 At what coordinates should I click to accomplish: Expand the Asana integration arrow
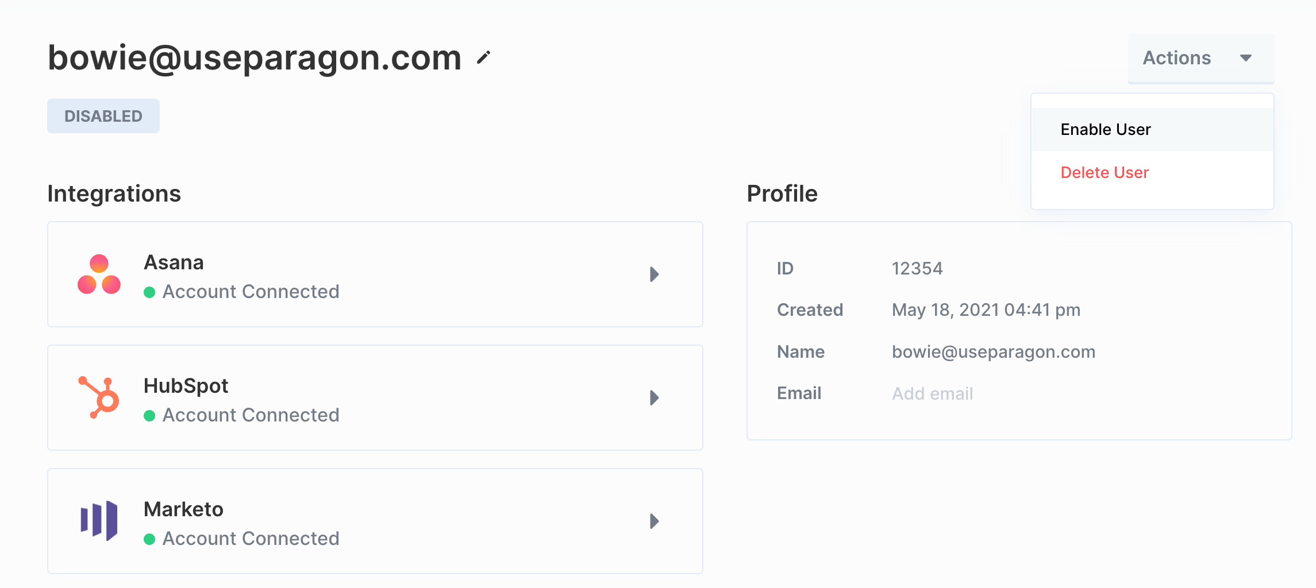654,274
